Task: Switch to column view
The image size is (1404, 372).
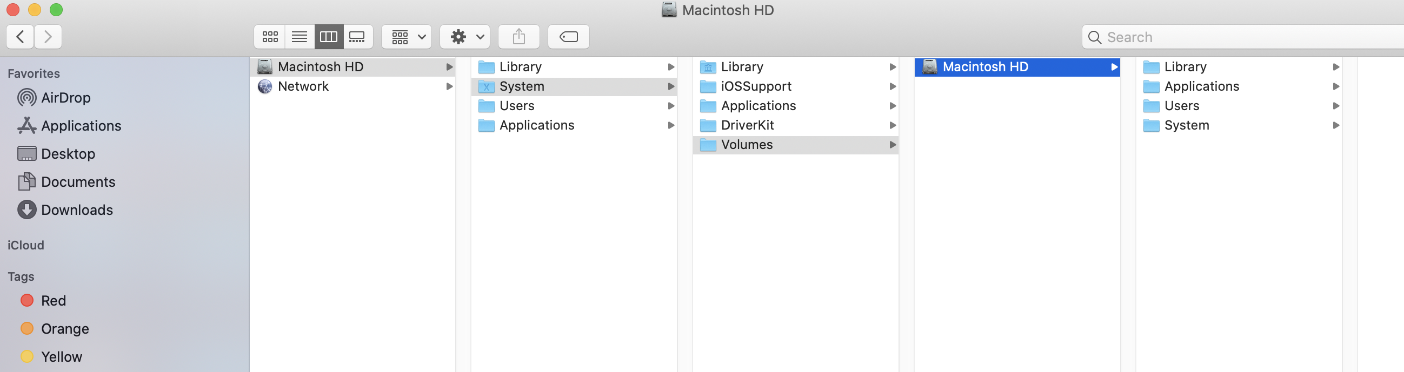Action: (329, 37)
